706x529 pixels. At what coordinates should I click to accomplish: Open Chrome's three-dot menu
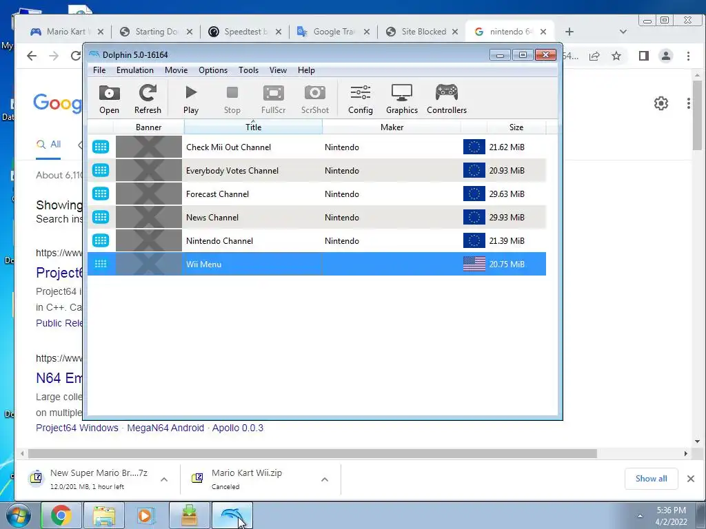tap(689, 56)
